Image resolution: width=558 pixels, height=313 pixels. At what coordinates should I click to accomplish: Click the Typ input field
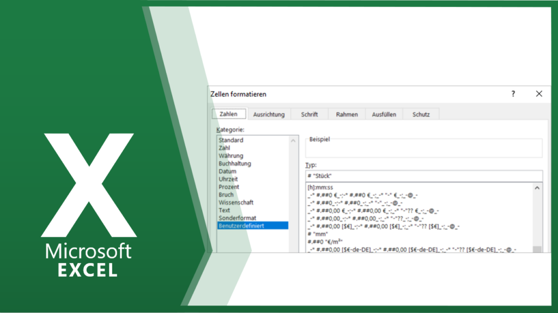pyautogui.click(x=424, y=176)
